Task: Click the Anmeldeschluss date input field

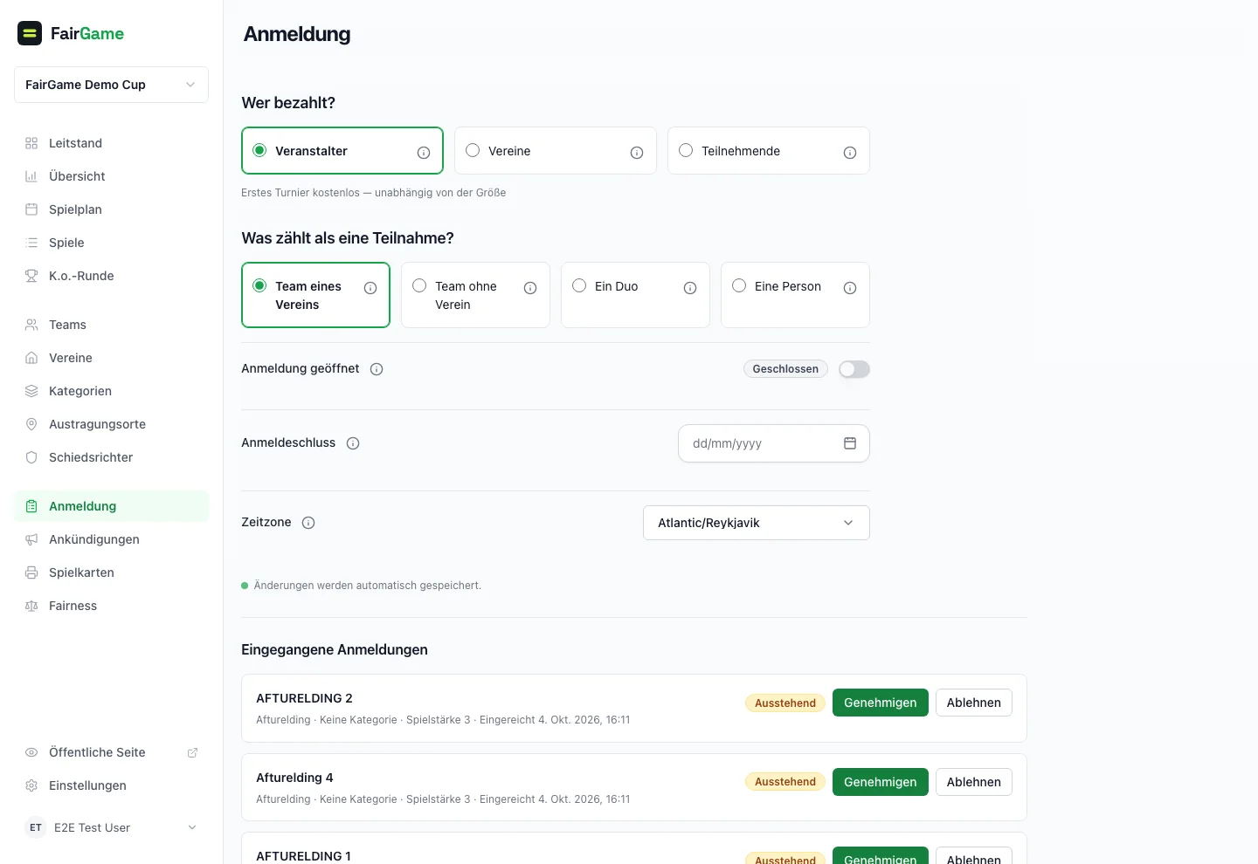Action: click(x=774, y=443)
